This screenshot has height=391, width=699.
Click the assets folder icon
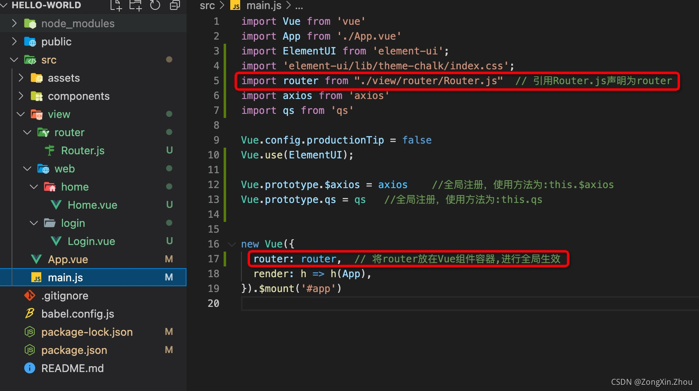[x=37, y=78]
